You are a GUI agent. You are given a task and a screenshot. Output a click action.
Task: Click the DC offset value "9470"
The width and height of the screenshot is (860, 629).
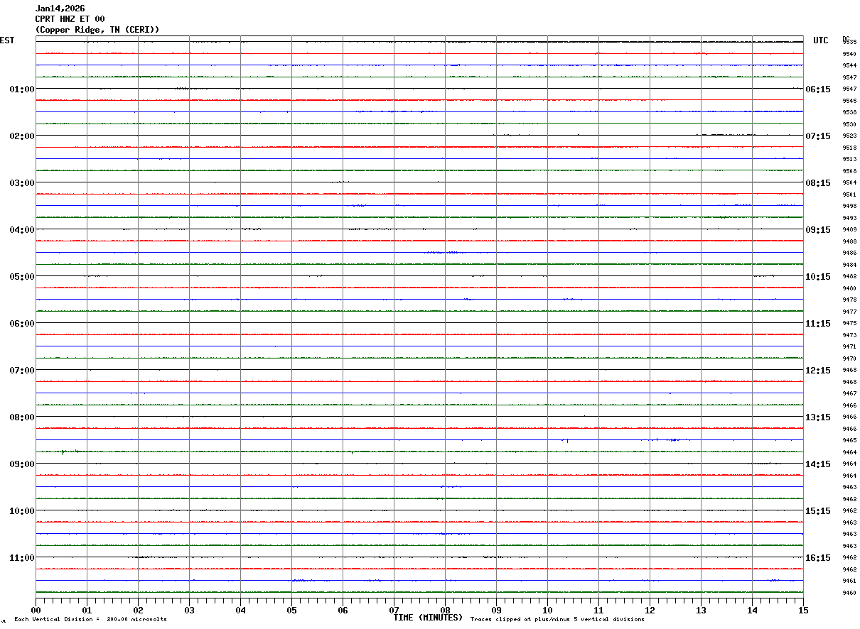point(849,359)
